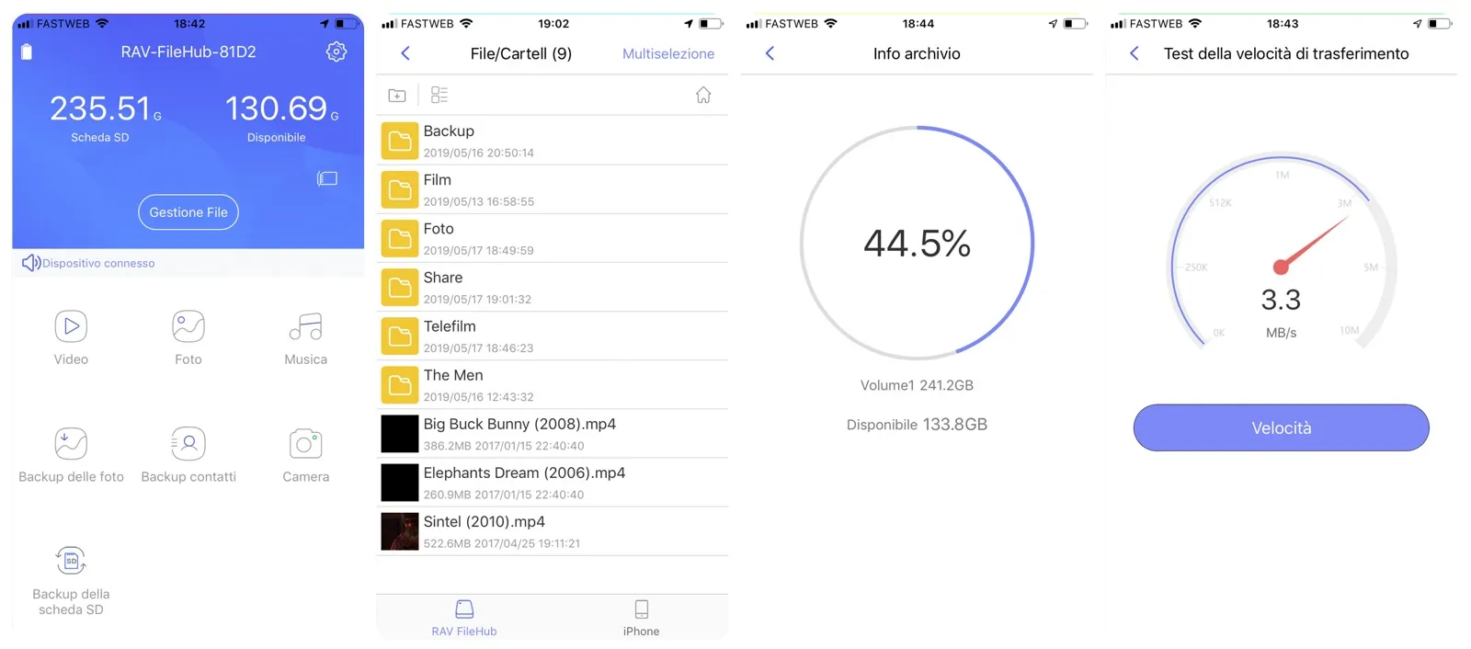The height and width of the screenshot is (649, 1471).
Task: Play Big Buck Bunny (2008).mp4
Action: (x=553, y=433)
